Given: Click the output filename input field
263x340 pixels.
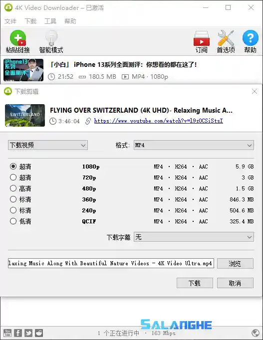Looking at the screenshot, I should point(111,263).
